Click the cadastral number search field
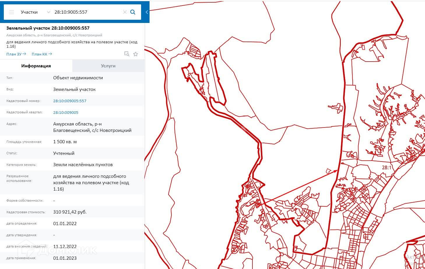Image resolution: width=425 pixels, height=269 pixels. [86, 12]
